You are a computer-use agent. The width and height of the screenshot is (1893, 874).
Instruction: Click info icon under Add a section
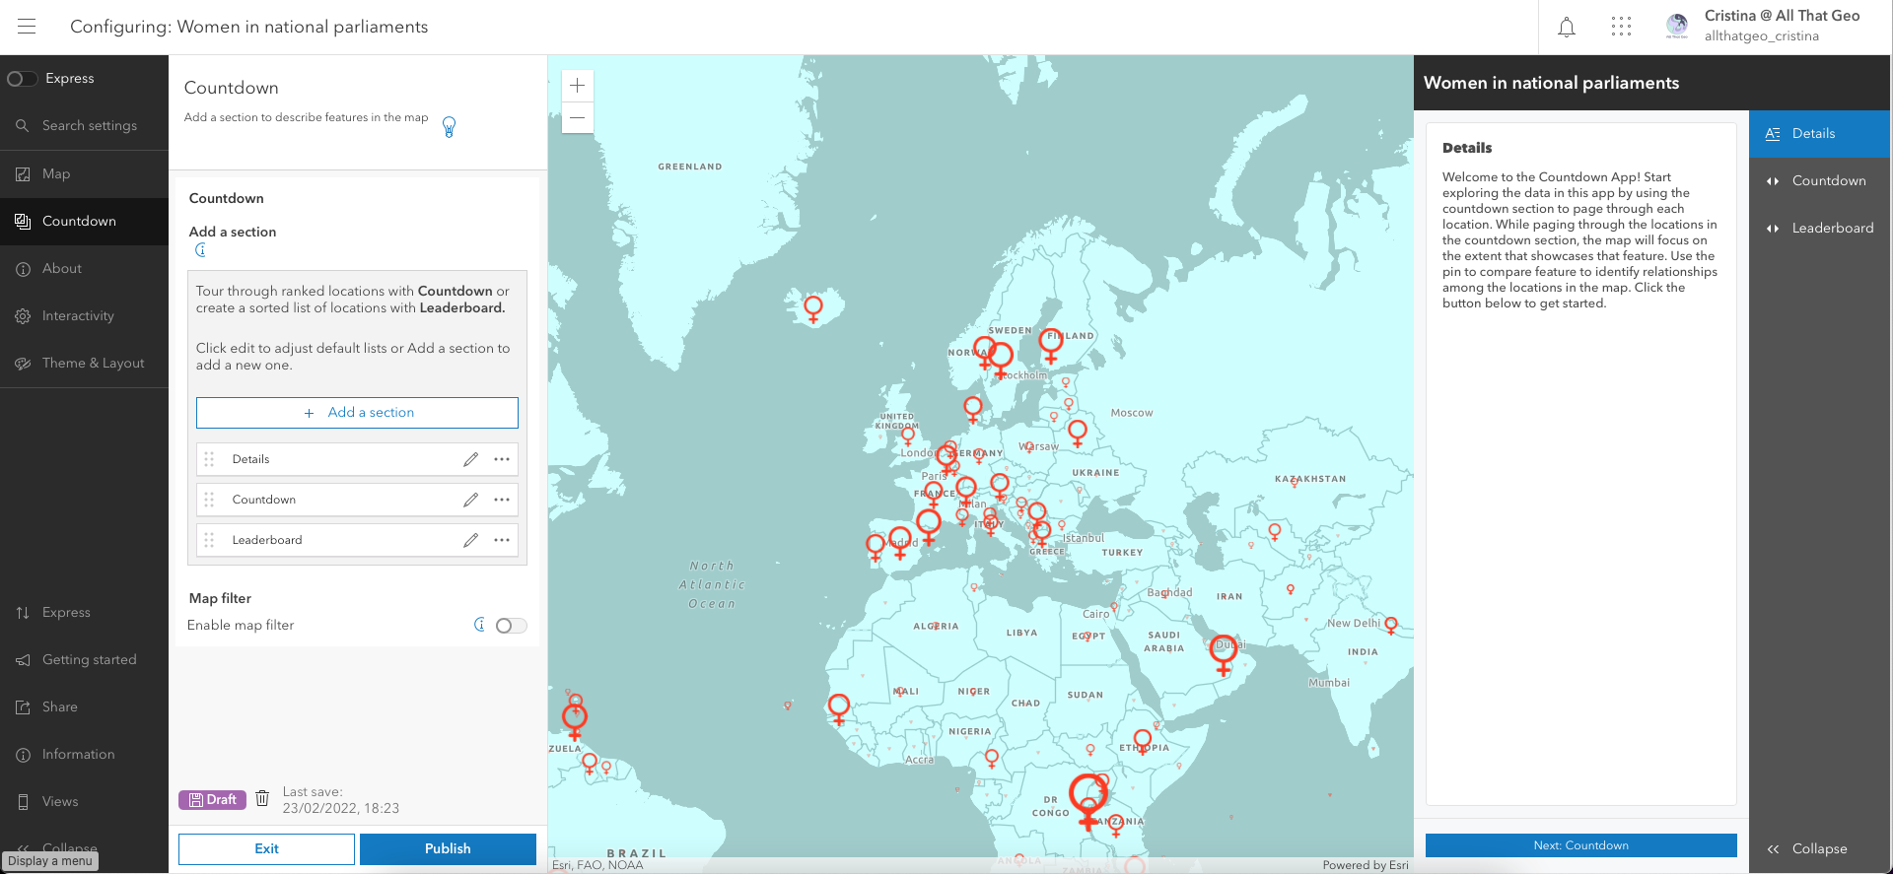[200, 250]
